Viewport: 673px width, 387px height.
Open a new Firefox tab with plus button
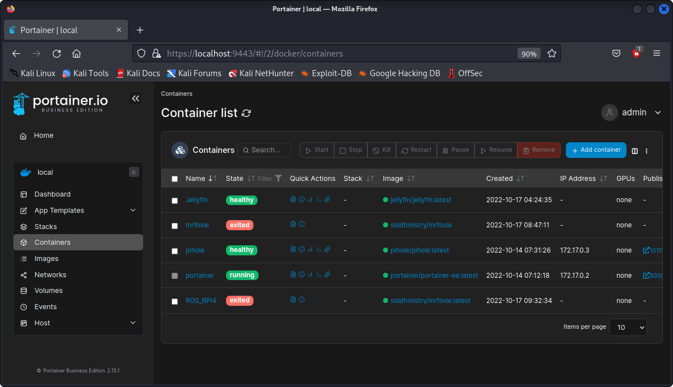pos(140,30)
